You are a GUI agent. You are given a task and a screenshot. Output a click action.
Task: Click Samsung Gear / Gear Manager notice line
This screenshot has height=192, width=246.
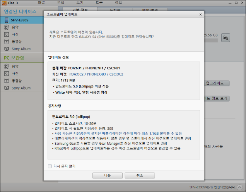click(109, 143)
